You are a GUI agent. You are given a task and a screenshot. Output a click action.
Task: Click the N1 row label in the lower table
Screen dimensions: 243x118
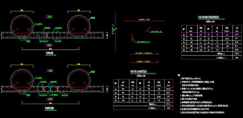pos(116,89)
